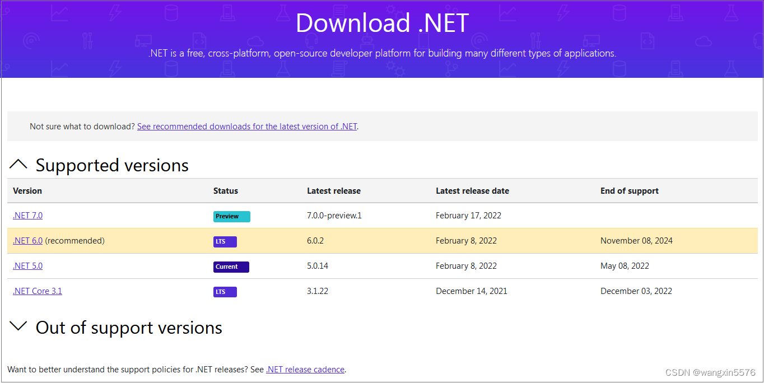The width and height of the screenshot is (764, 383).
Task: Expand the Out of support versions section
Action: coord(18,328)
